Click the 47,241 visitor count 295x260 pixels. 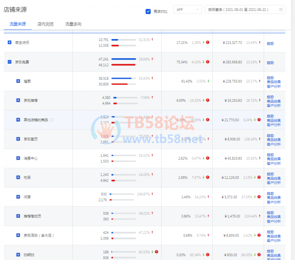tap(104, 59)
